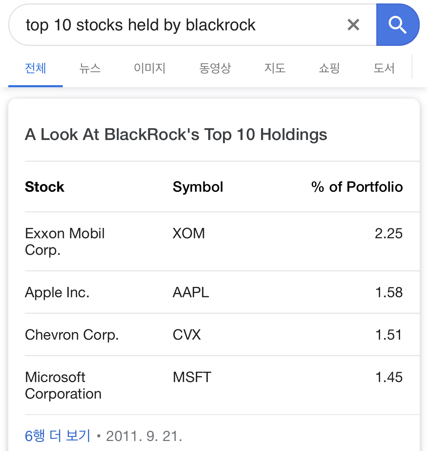The width and height of the screenshot is (428, 451).
Task: Open the 쇼핑 tab
Action: pos(329,68)
